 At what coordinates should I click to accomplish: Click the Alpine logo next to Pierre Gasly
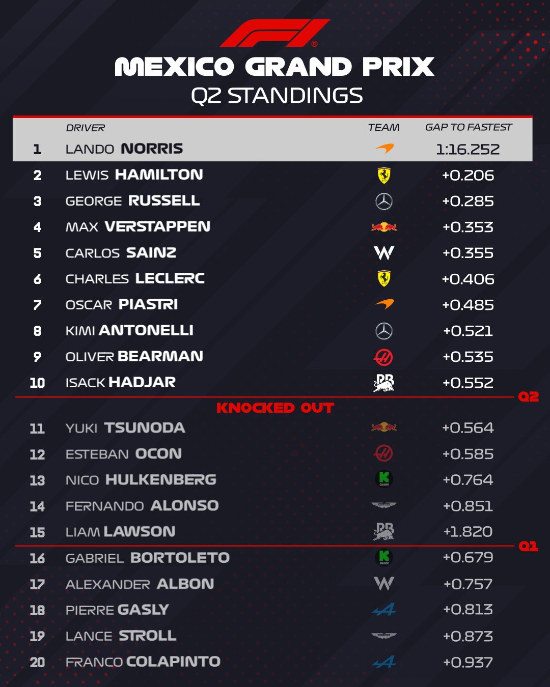point(384,609)
